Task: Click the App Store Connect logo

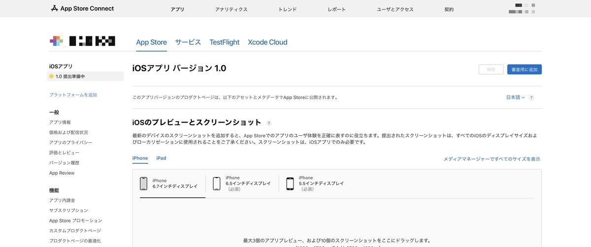Action: point(82,9)
